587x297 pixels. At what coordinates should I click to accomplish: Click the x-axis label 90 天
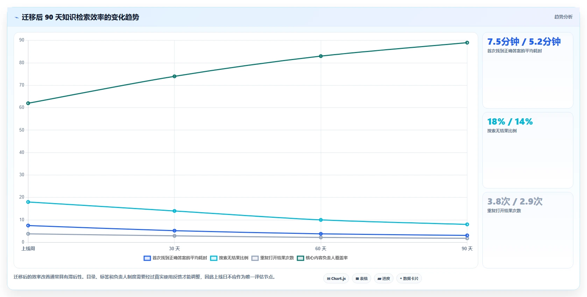(x=467, y=248)
